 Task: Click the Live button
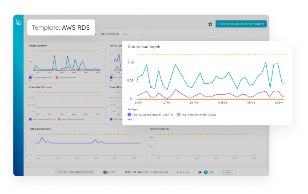tap(228, 172)
